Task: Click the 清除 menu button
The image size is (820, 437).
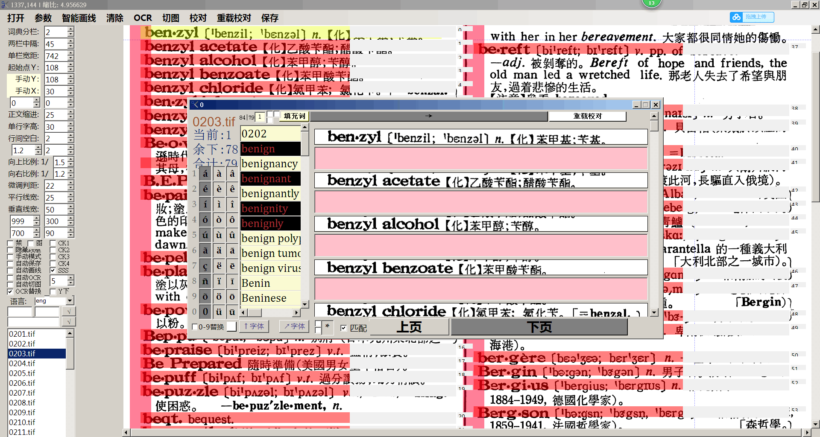Action: pyautogui.click(x=115, y=18)
